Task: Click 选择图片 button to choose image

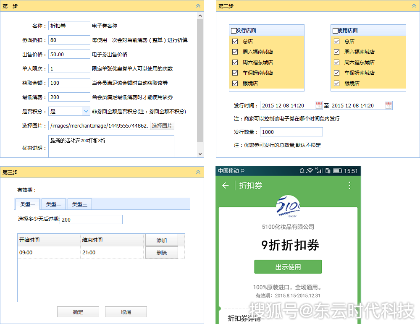Action: coord(162,125)
